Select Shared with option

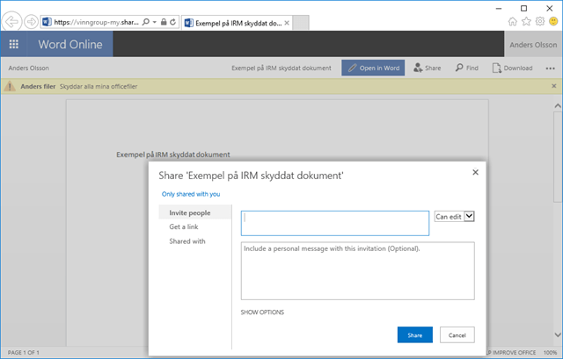186,241
